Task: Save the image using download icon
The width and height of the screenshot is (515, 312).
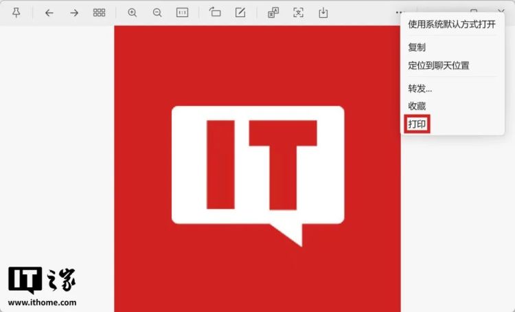Action: pyautogui.click(x=323, y=13)
